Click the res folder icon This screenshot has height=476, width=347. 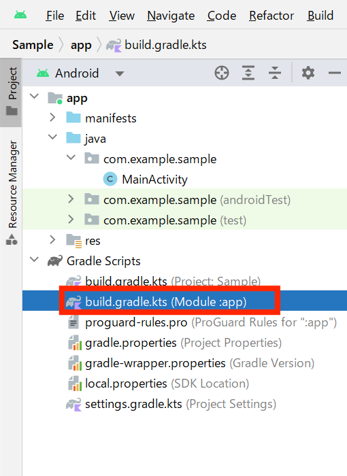(74, 241)
